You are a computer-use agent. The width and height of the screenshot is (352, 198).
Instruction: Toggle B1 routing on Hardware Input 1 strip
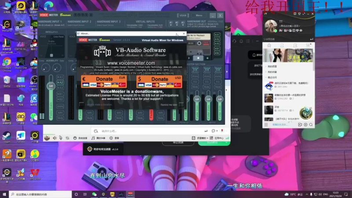click(60, 94)
